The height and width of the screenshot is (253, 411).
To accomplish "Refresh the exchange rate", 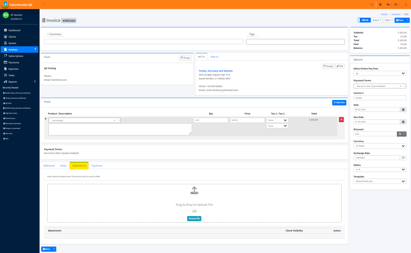I will click(x=403, y=158).
